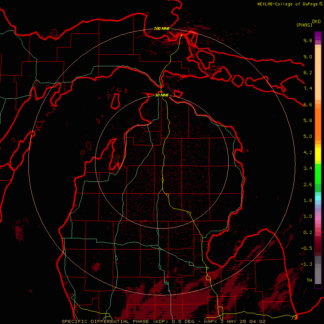Select the -1.3 value on color scale
Viewport: 324px width, 324px height.
point(306,264)
